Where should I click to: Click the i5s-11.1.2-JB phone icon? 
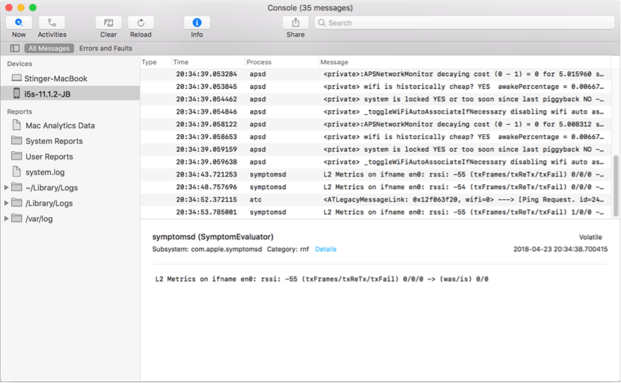click(16, 93)
